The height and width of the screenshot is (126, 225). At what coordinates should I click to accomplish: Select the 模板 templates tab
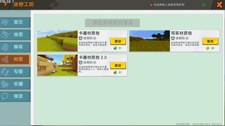pos(15,47)
